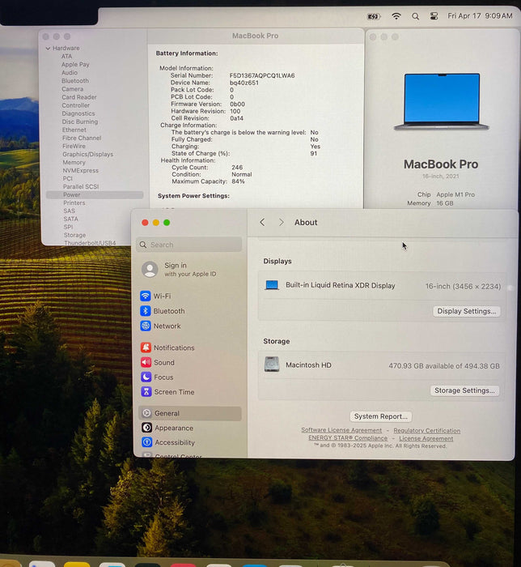Select Parallel SCSI in the System Information sidebar
Viewport: 521px width, 567px height.
[x=81, y=186]
